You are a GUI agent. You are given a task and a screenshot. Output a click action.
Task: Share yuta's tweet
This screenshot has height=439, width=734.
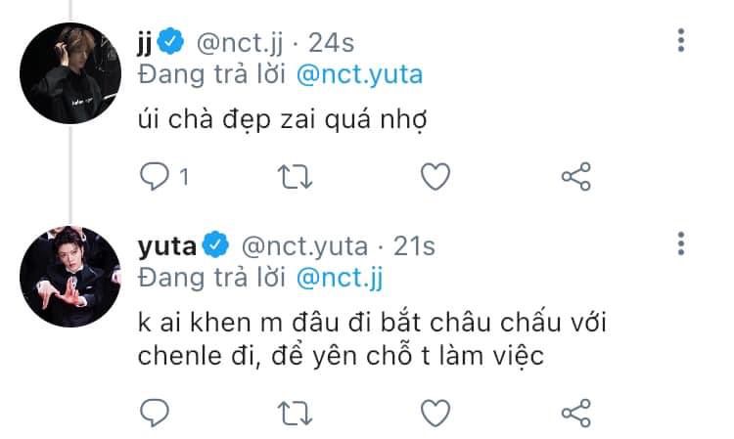pyautogui.click(x=576, y=414)
